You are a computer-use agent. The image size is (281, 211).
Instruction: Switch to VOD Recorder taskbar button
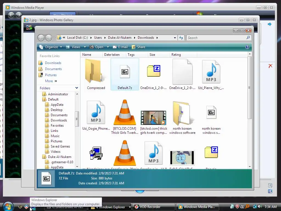153,207
